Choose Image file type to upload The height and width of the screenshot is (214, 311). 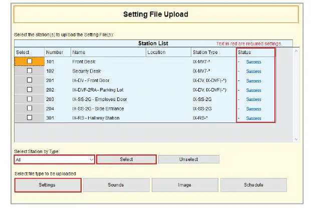(x=185, y=185)
